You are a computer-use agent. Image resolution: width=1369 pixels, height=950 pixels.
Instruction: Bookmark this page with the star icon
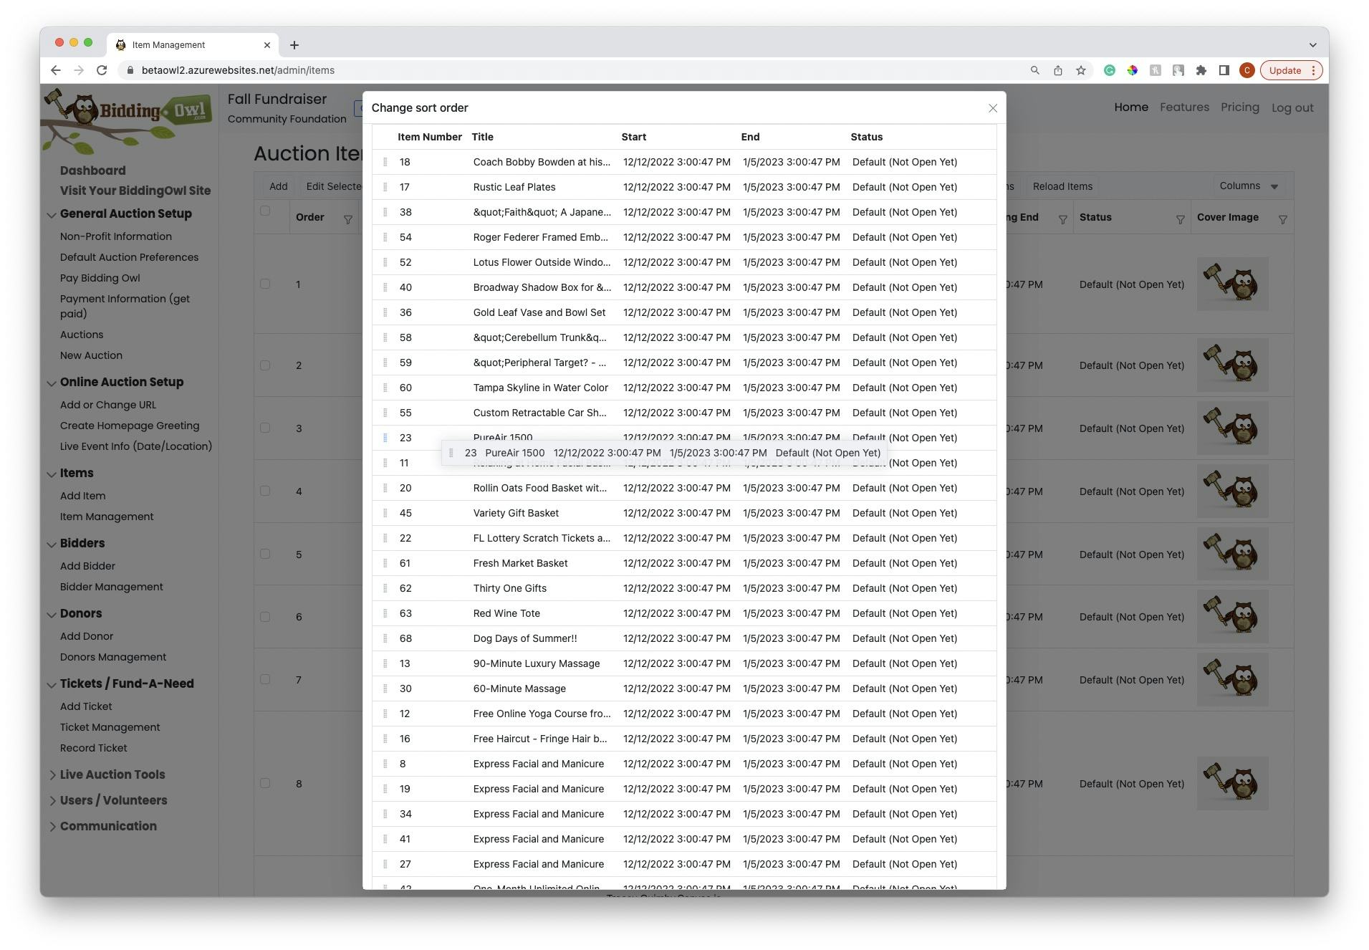click(x=1081, y=70)
